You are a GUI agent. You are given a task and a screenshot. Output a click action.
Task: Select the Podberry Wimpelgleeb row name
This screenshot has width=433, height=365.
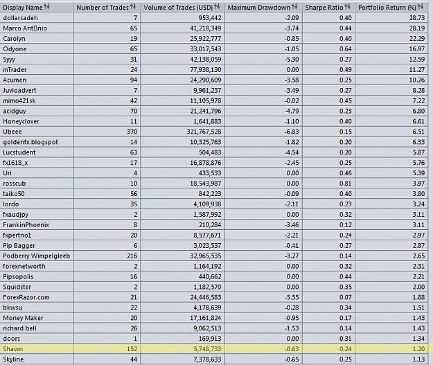point(37,256)
